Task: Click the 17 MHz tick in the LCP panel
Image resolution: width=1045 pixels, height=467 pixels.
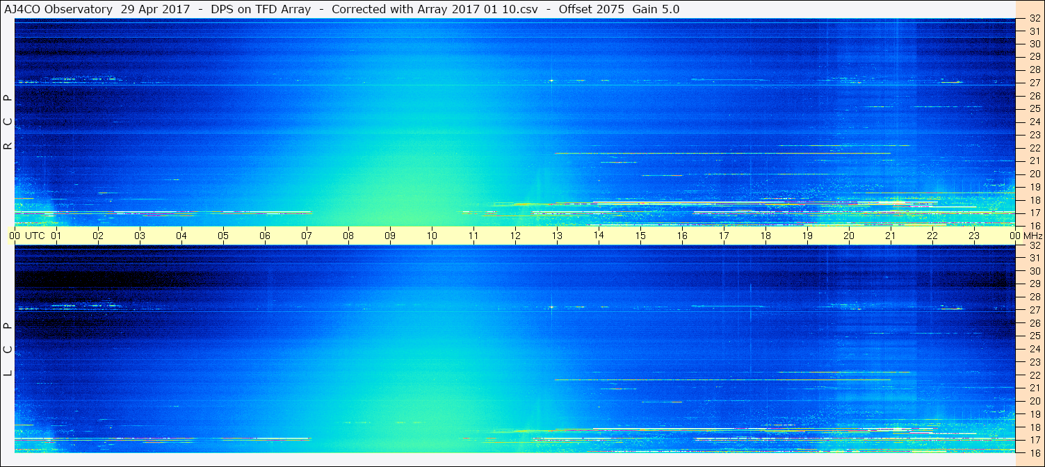Action: pyautogui.click(x=1034, y=440)
